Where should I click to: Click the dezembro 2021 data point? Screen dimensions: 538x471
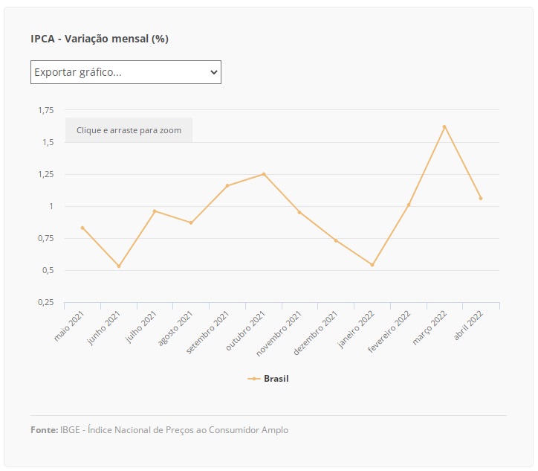(336, 240)
